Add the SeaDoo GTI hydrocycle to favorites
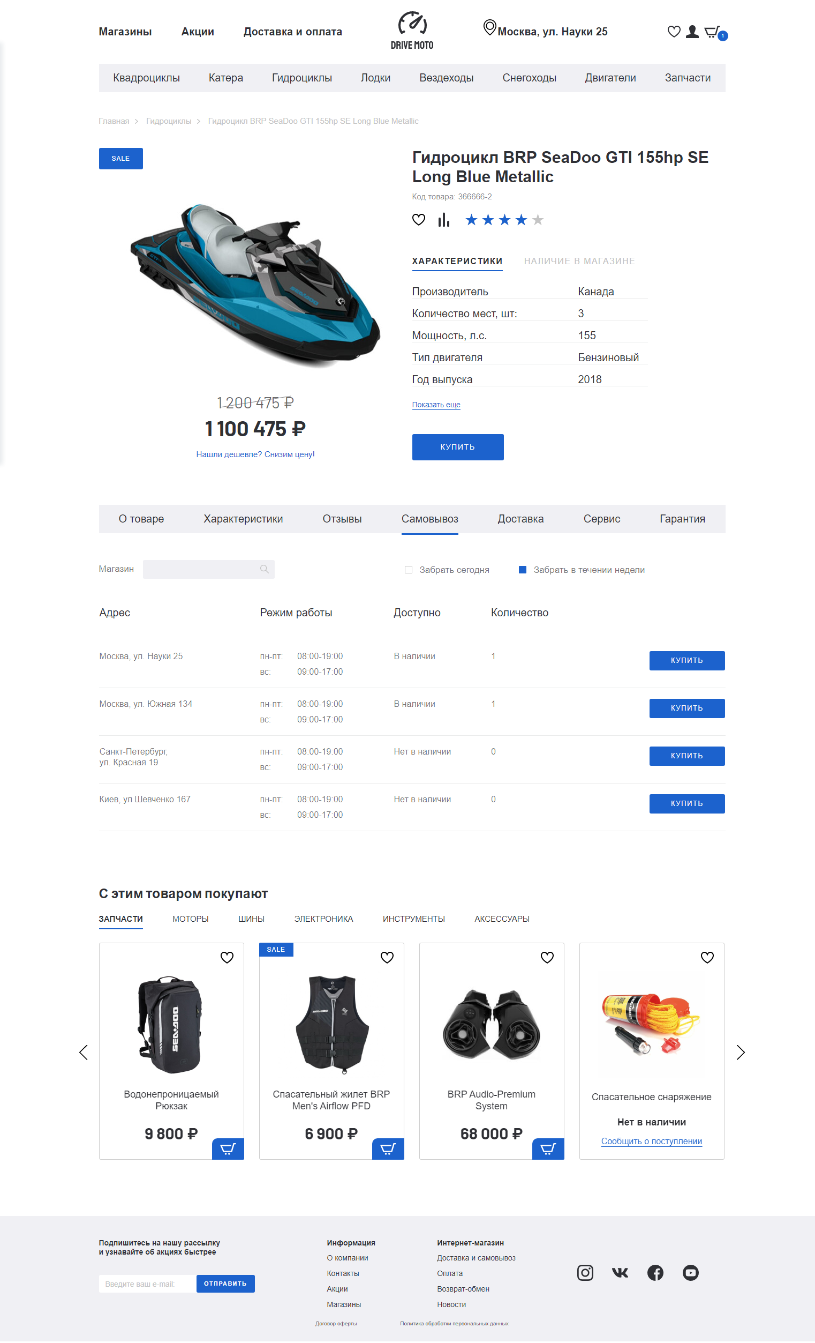Image resolution: width=815 pixels, height=1343 pixels. click(x=418, y=220)
